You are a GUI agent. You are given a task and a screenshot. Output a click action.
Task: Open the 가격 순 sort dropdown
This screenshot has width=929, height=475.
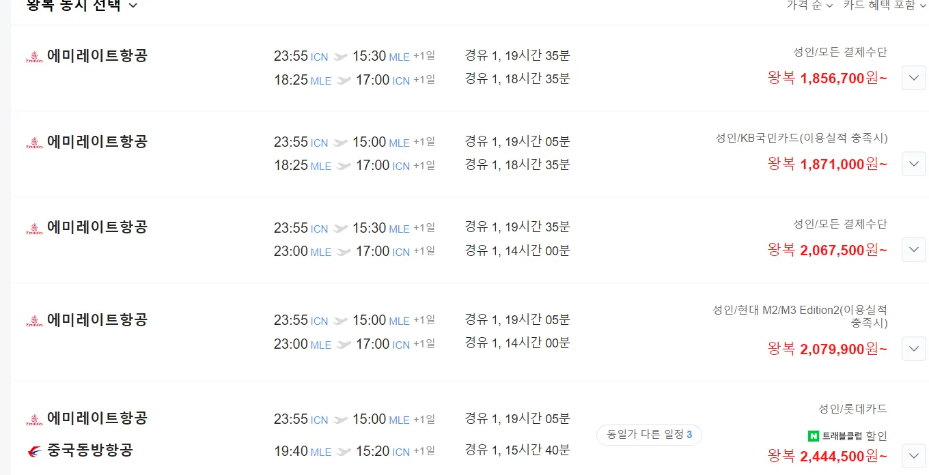point(809,5)
